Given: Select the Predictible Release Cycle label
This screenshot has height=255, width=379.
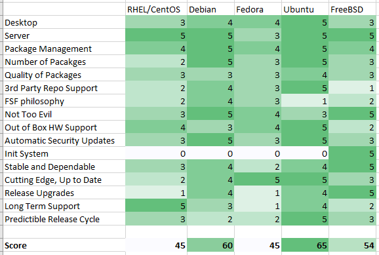Looking at the screenshot, I should coord(64,219).
